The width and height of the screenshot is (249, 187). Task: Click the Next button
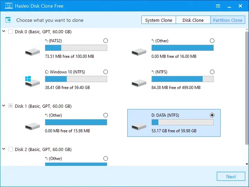pos(231,176)
